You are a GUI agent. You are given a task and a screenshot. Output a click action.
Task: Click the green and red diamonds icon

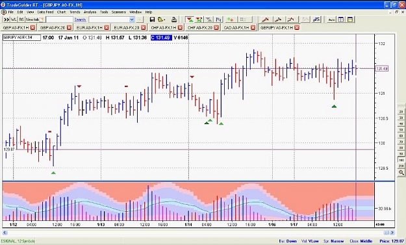(x=230, y=19)
